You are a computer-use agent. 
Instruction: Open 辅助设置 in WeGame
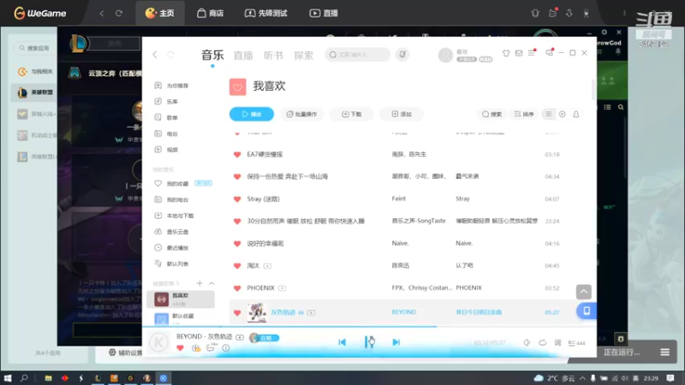tap(125, 352)
